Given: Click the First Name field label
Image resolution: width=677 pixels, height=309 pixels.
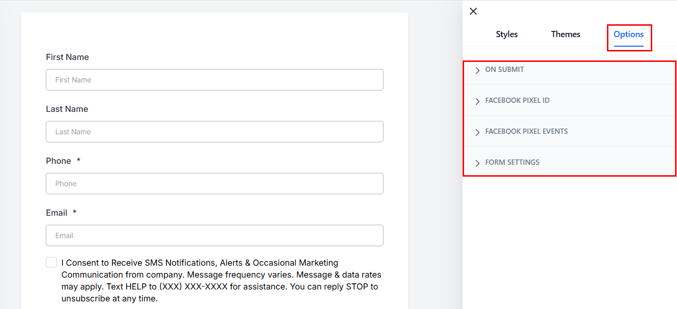Looking at the screenshot, I should [67, 57].
